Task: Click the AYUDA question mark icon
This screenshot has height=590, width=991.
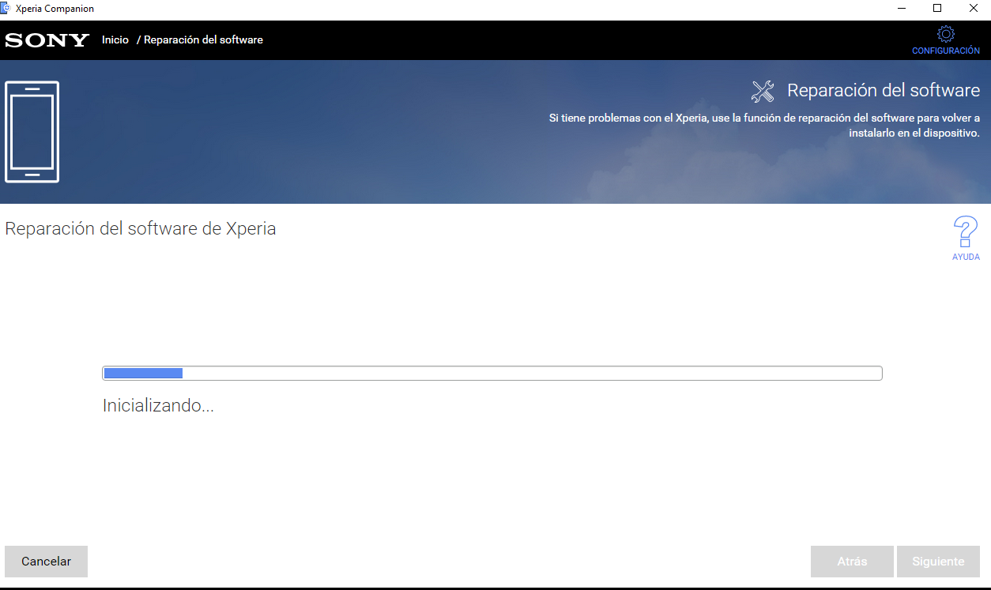Action: point(965,232)
